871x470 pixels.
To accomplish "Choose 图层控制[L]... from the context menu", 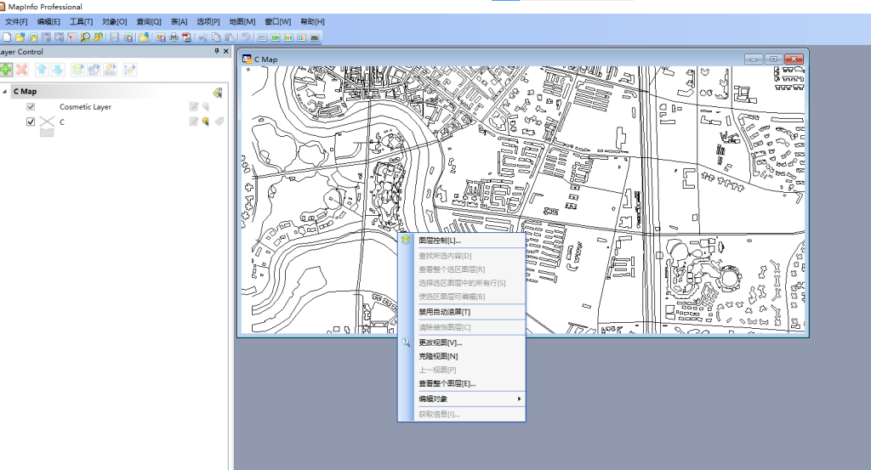I will coord(440,241).
